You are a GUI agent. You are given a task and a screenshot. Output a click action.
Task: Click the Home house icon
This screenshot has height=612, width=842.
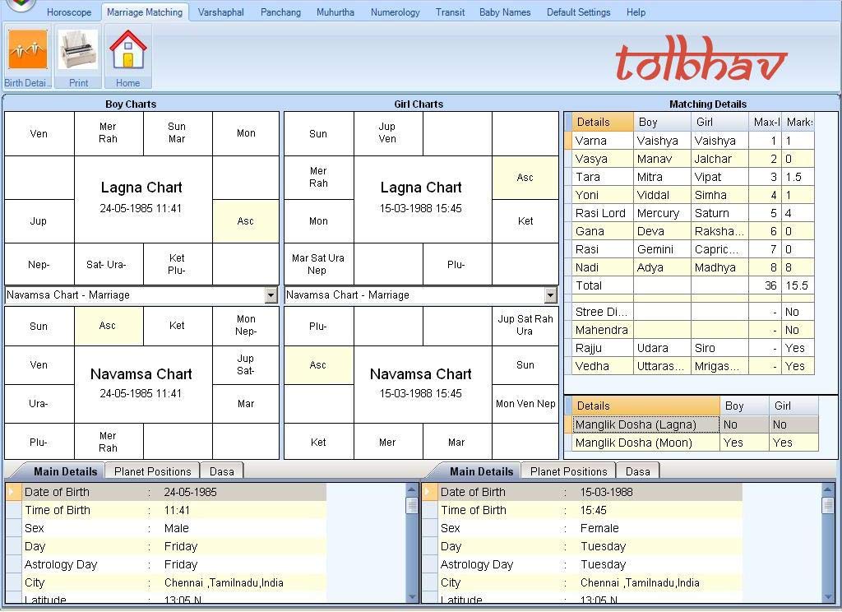127,50
